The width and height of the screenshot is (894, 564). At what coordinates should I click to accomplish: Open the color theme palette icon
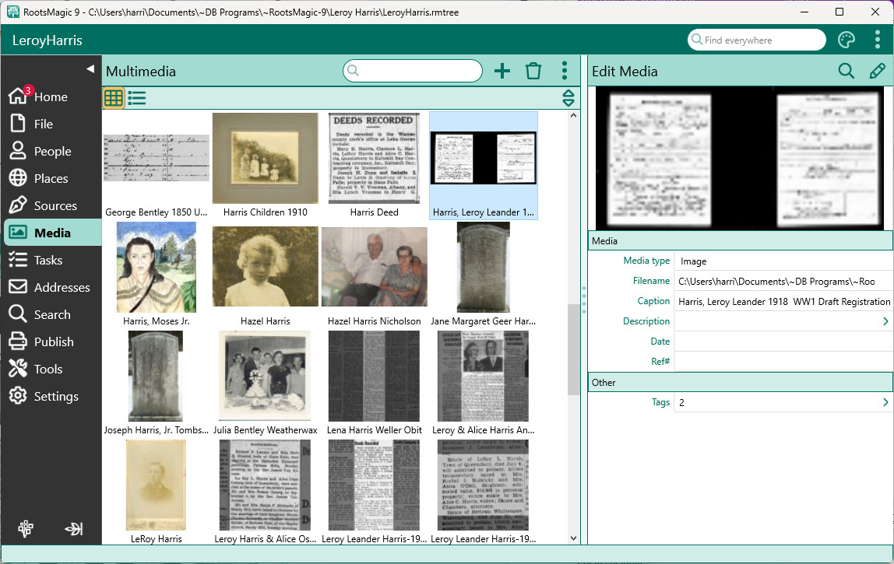[x=846, y=40]
